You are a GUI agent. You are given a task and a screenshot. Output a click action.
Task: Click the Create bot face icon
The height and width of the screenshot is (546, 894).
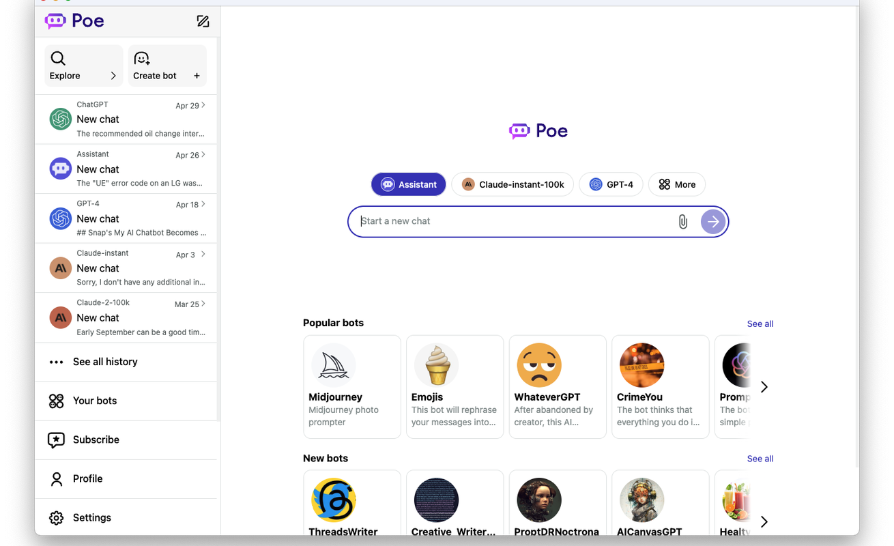click(x=141, y=59)
